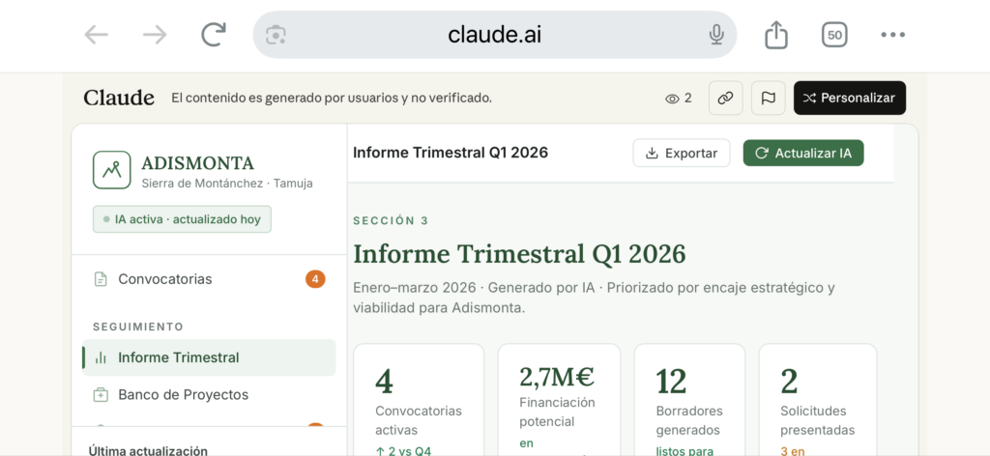
Task: Click the browser back arrow
Action: 96,35
